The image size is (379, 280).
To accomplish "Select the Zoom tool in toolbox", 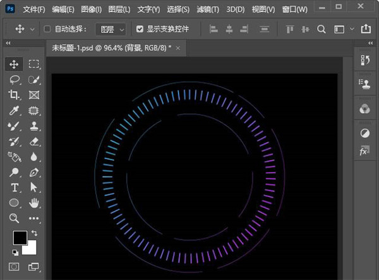I will click(x=14, y=218).
